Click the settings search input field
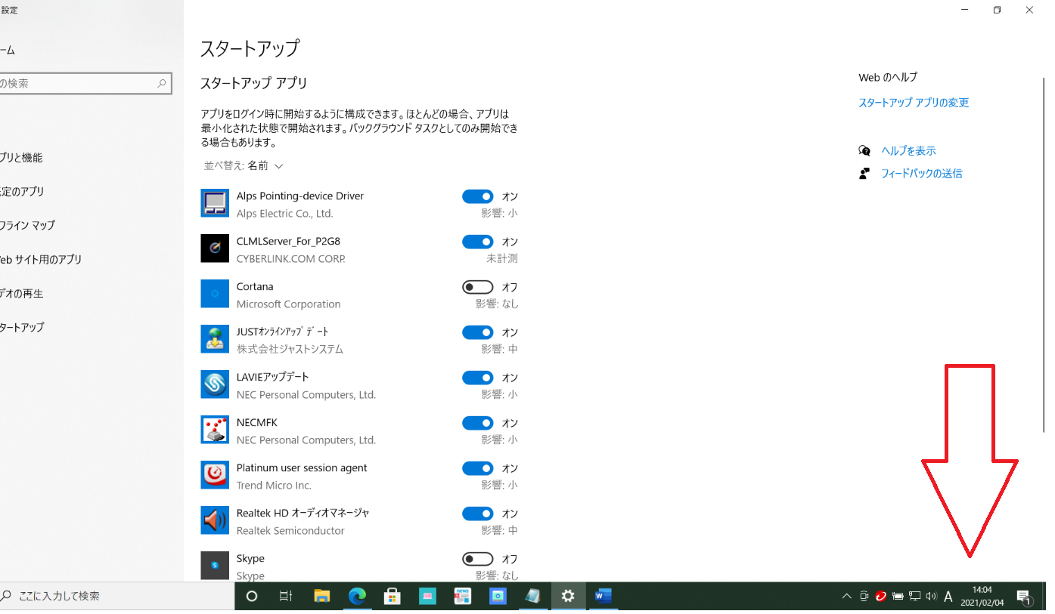Image resolution: width=1055 pixels, height=614 pixels. [85, 84]
